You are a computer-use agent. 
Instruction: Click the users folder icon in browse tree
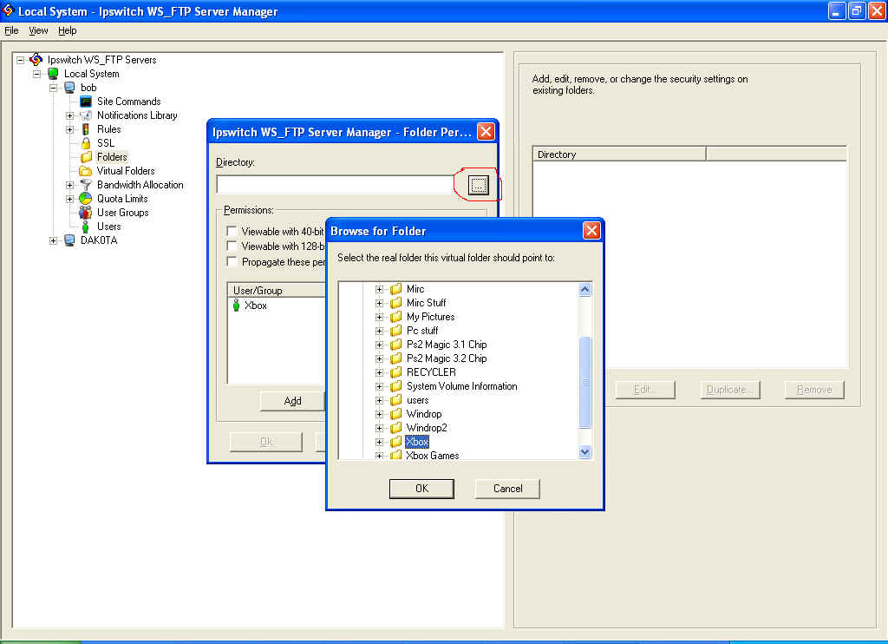(x=395, y=400)
